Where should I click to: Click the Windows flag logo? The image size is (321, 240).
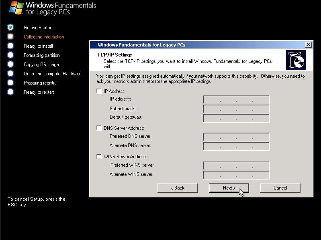[16, 8]
